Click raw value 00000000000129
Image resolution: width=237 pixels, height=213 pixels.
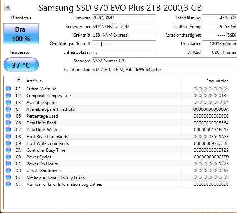point(211,150)
